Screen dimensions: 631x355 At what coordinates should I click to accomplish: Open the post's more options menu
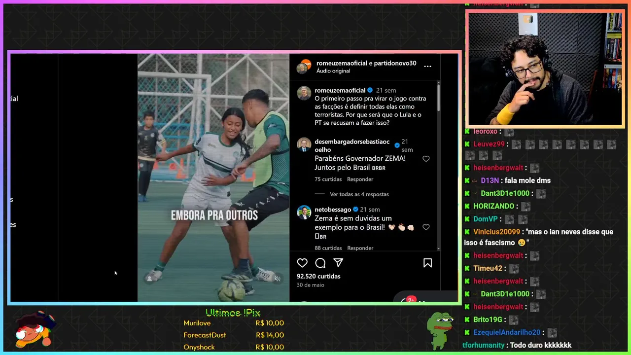click(427, 66)
